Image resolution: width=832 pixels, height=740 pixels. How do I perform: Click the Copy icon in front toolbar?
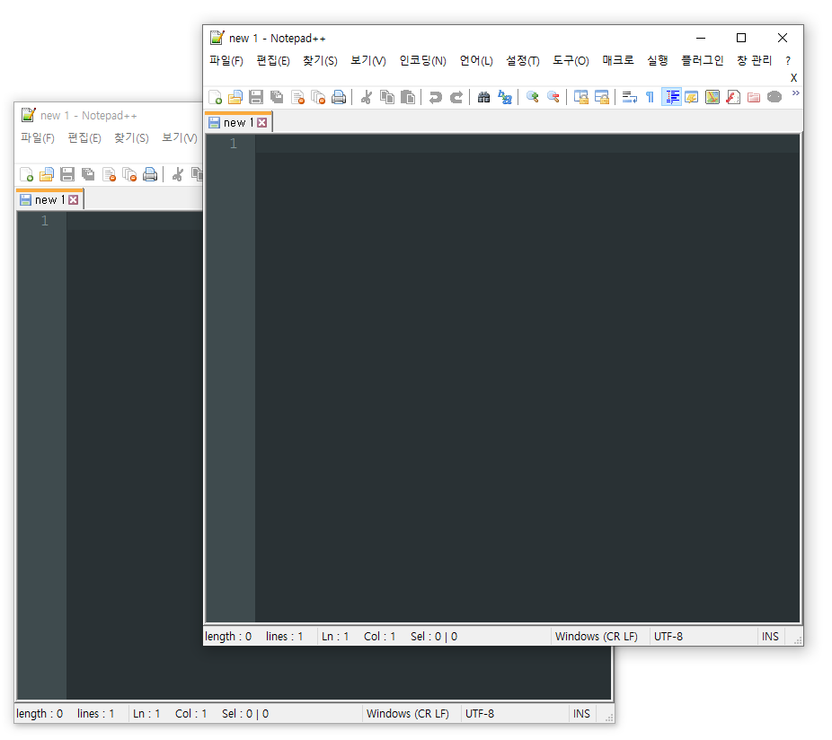pyautogui.click(x=387, y=97)
